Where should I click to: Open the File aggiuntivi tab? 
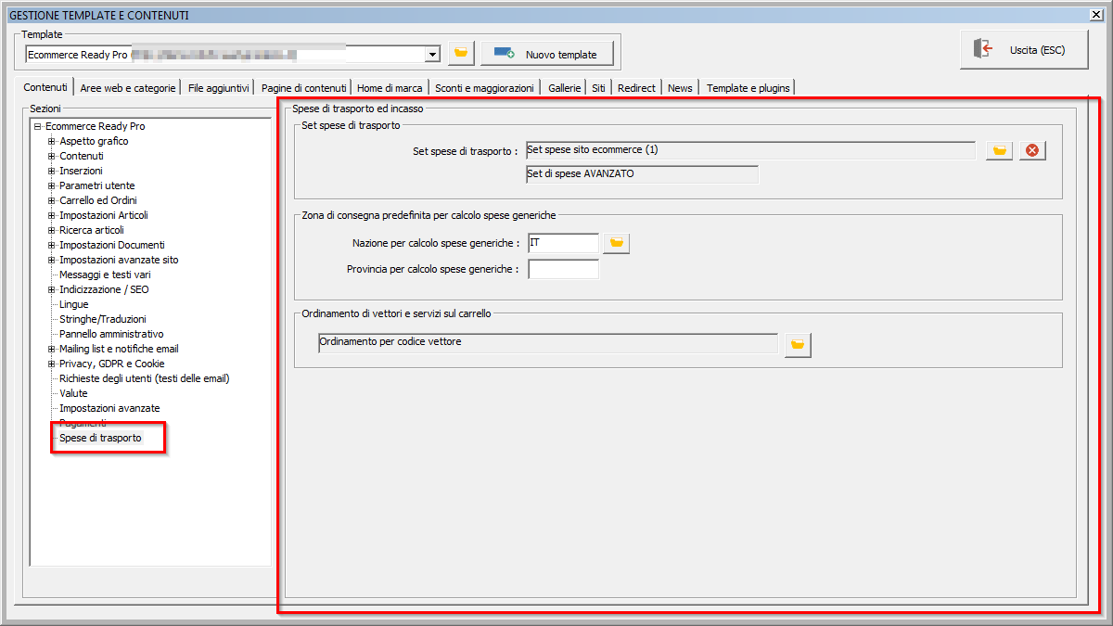(x=218, y=88)
